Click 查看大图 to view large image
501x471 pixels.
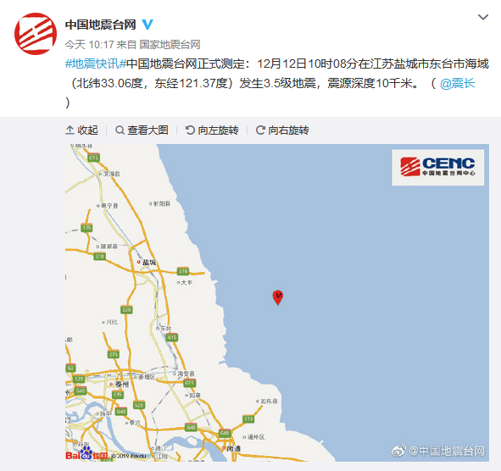click(142, 130)
